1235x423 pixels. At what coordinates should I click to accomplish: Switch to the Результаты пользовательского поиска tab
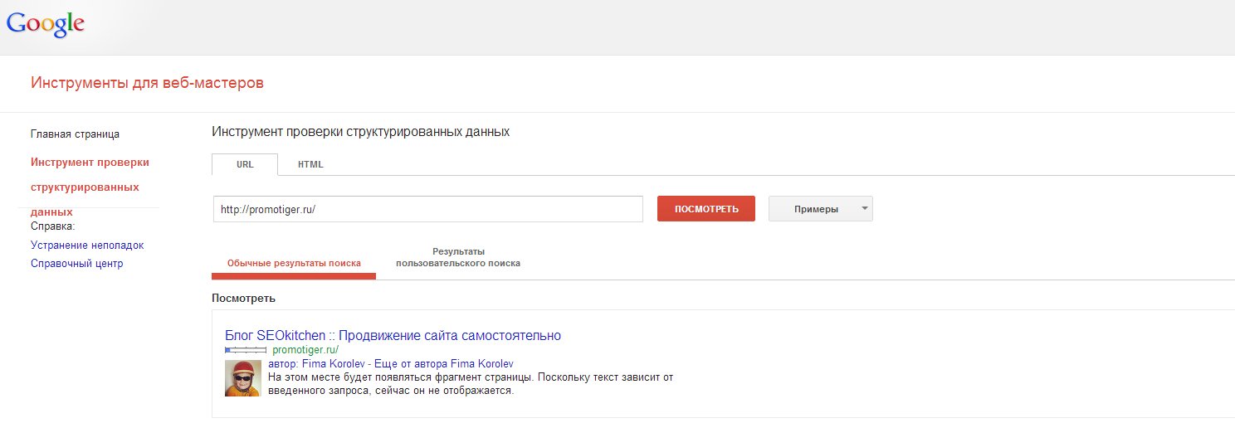click(458, 257)
